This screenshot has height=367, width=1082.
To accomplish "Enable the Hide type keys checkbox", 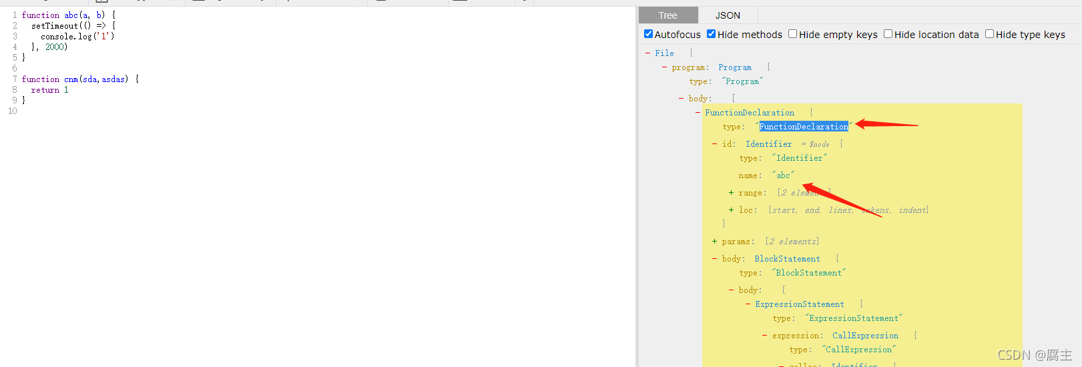I will click(x=989, y=34).
